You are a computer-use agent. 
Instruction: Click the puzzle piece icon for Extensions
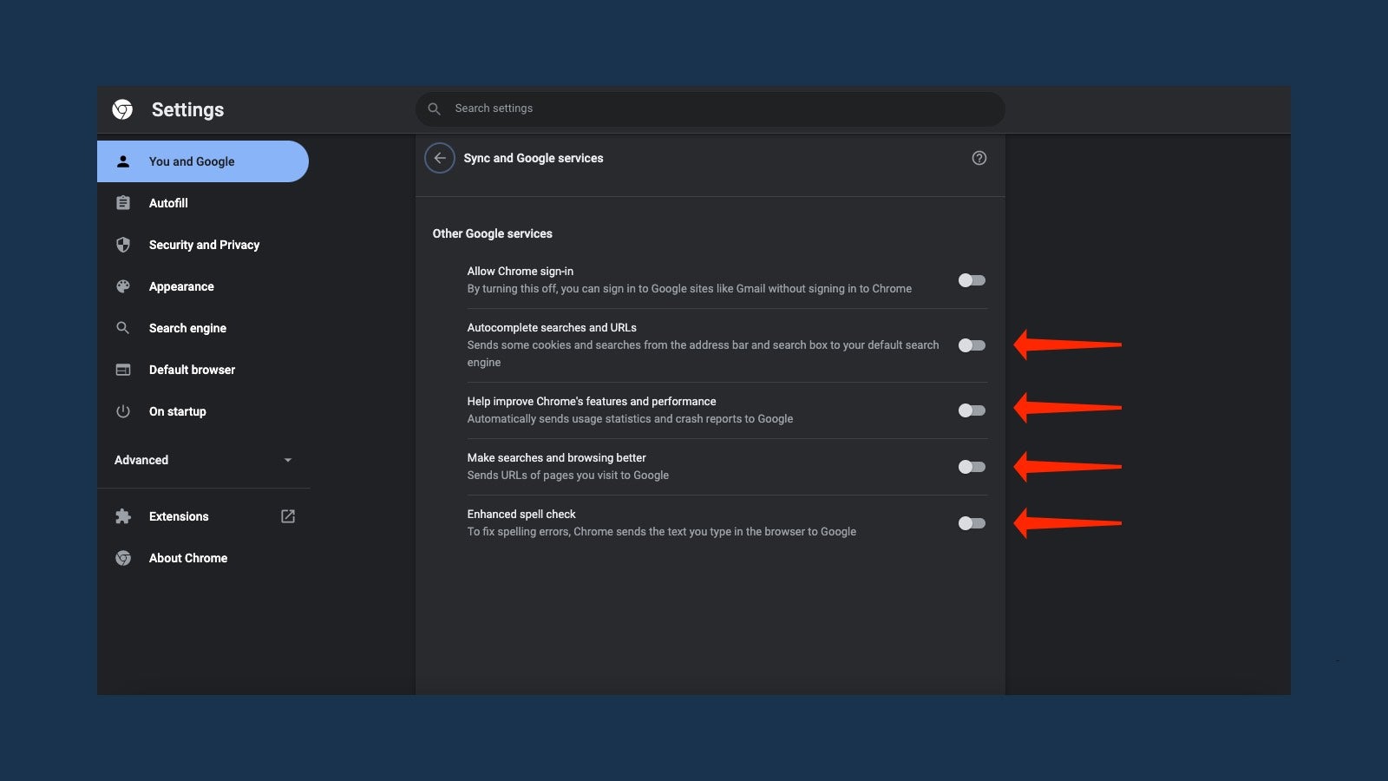tap(123, 516)
